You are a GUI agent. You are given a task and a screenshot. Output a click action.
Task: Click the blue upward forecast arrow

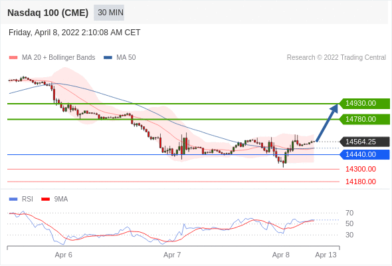click(328, 122)
